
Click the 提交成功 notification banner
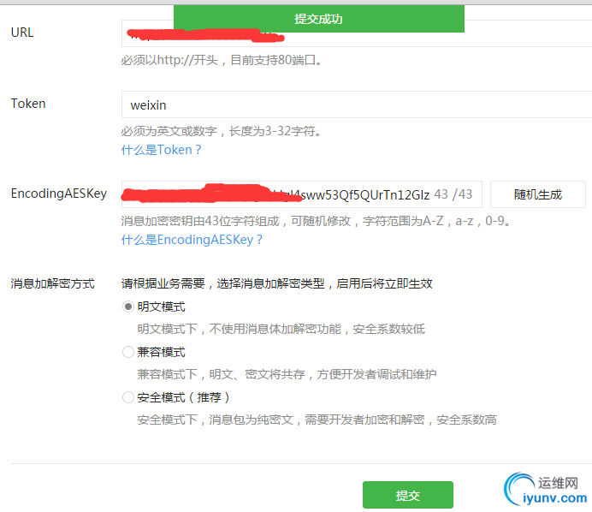click(318, 19)
